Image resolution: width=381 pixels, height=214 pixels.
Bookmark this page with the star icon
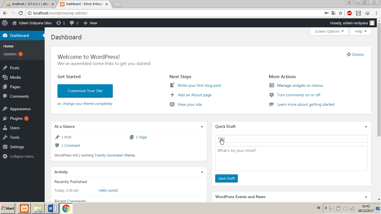click(341, 13)
